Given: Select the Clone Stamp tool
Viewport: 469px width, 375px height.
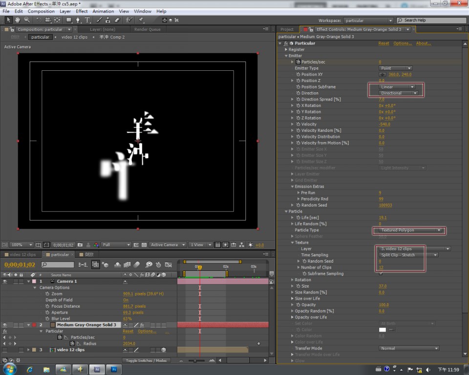Looking at the screenshot, I should click(x=108, y=20).
